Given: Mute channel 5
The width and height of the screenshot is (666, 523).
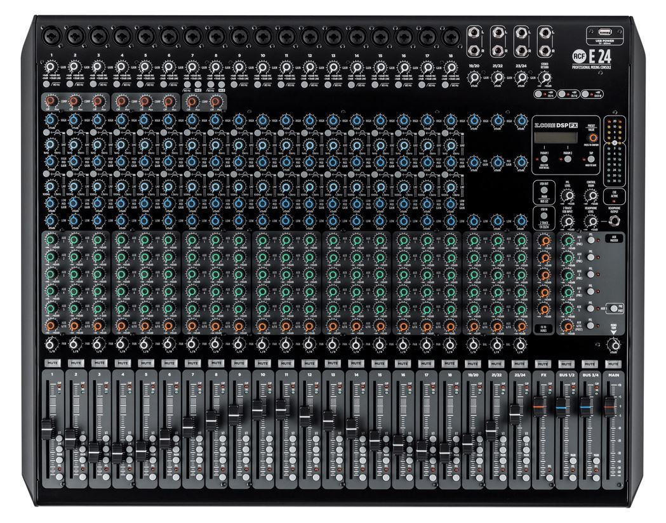Looking at the screenshot, I should [146, 364].
